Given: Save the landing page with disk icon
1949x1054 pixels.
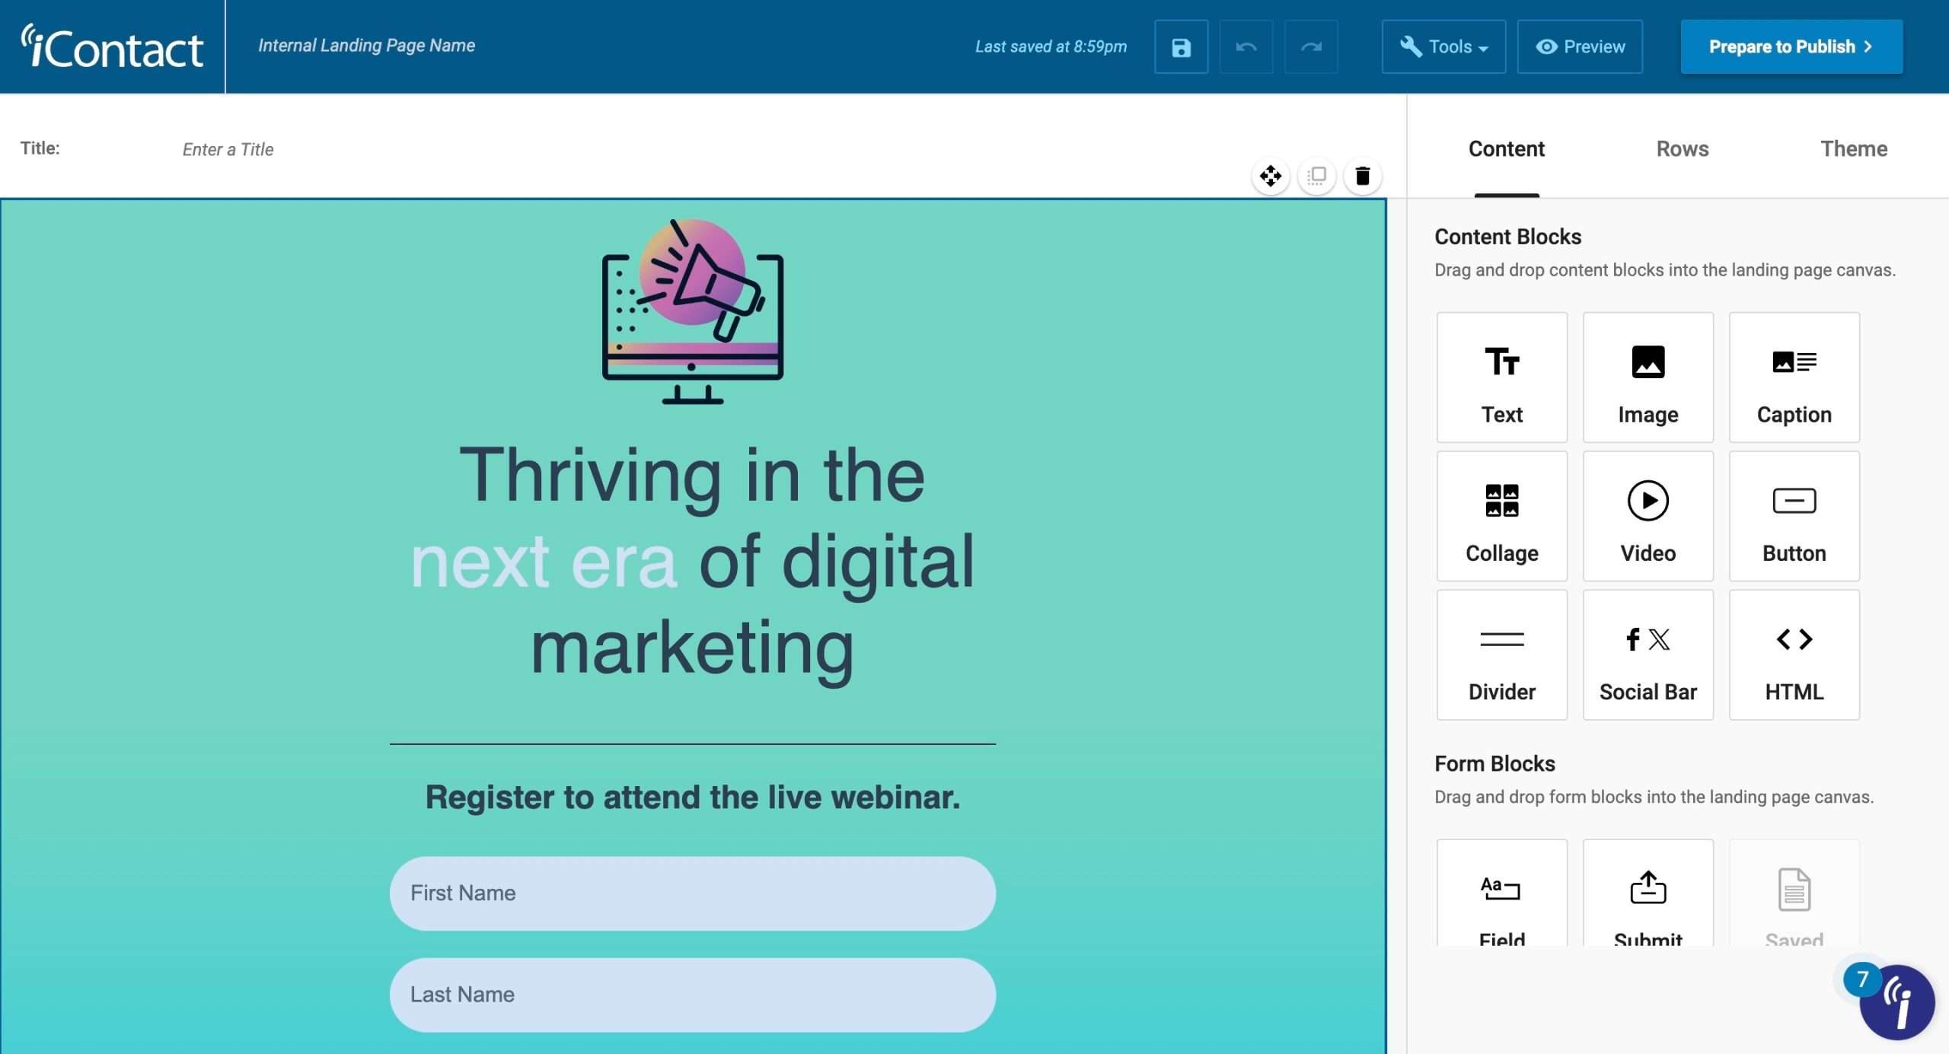Looking at the screenshot, I should point(1181,47).
